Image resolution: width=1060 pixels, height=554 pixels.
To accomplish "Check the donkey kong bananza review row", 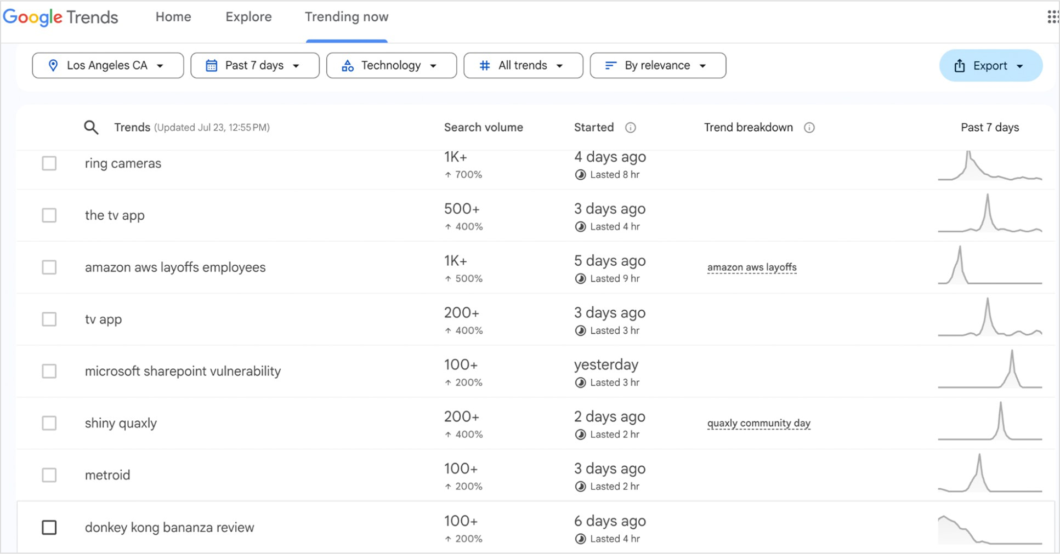I will pos(49,527).
